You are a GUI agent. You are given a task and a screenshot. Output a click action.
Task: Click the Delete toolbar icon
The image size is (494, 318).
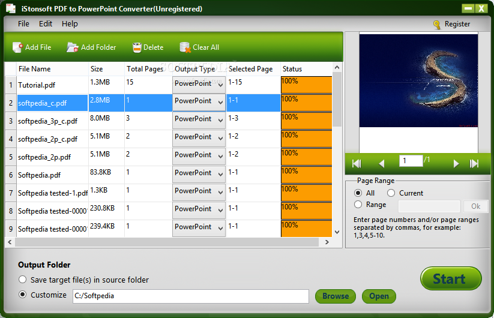pyautogui.click(x=137, y=47)
